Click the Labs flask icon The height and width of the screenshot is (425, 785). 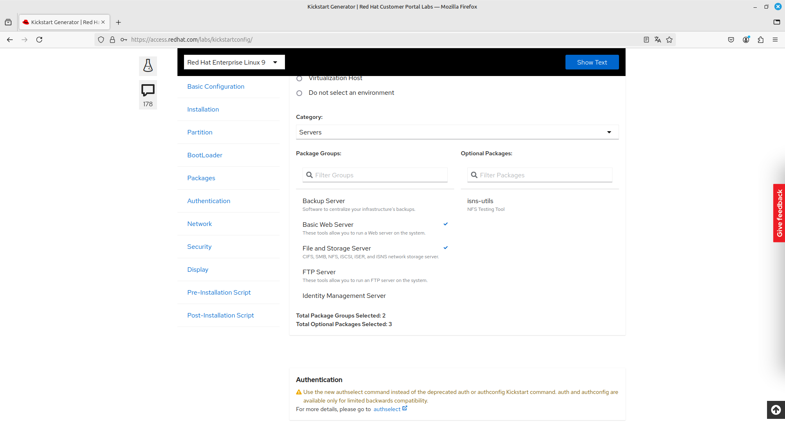pos(148,66)
